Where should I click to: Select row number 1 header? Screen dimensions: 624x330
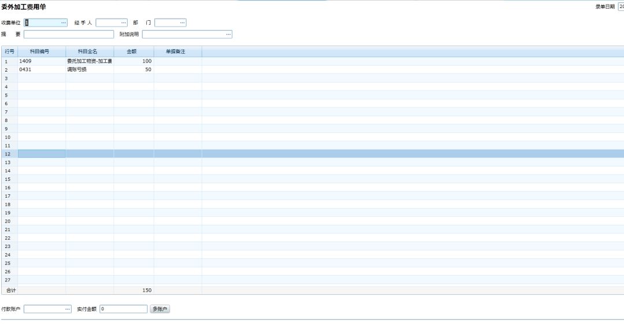point(10,61)
